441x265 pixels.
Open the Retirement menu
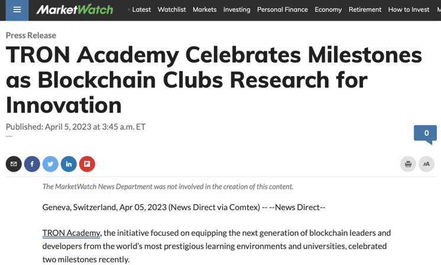365,9
